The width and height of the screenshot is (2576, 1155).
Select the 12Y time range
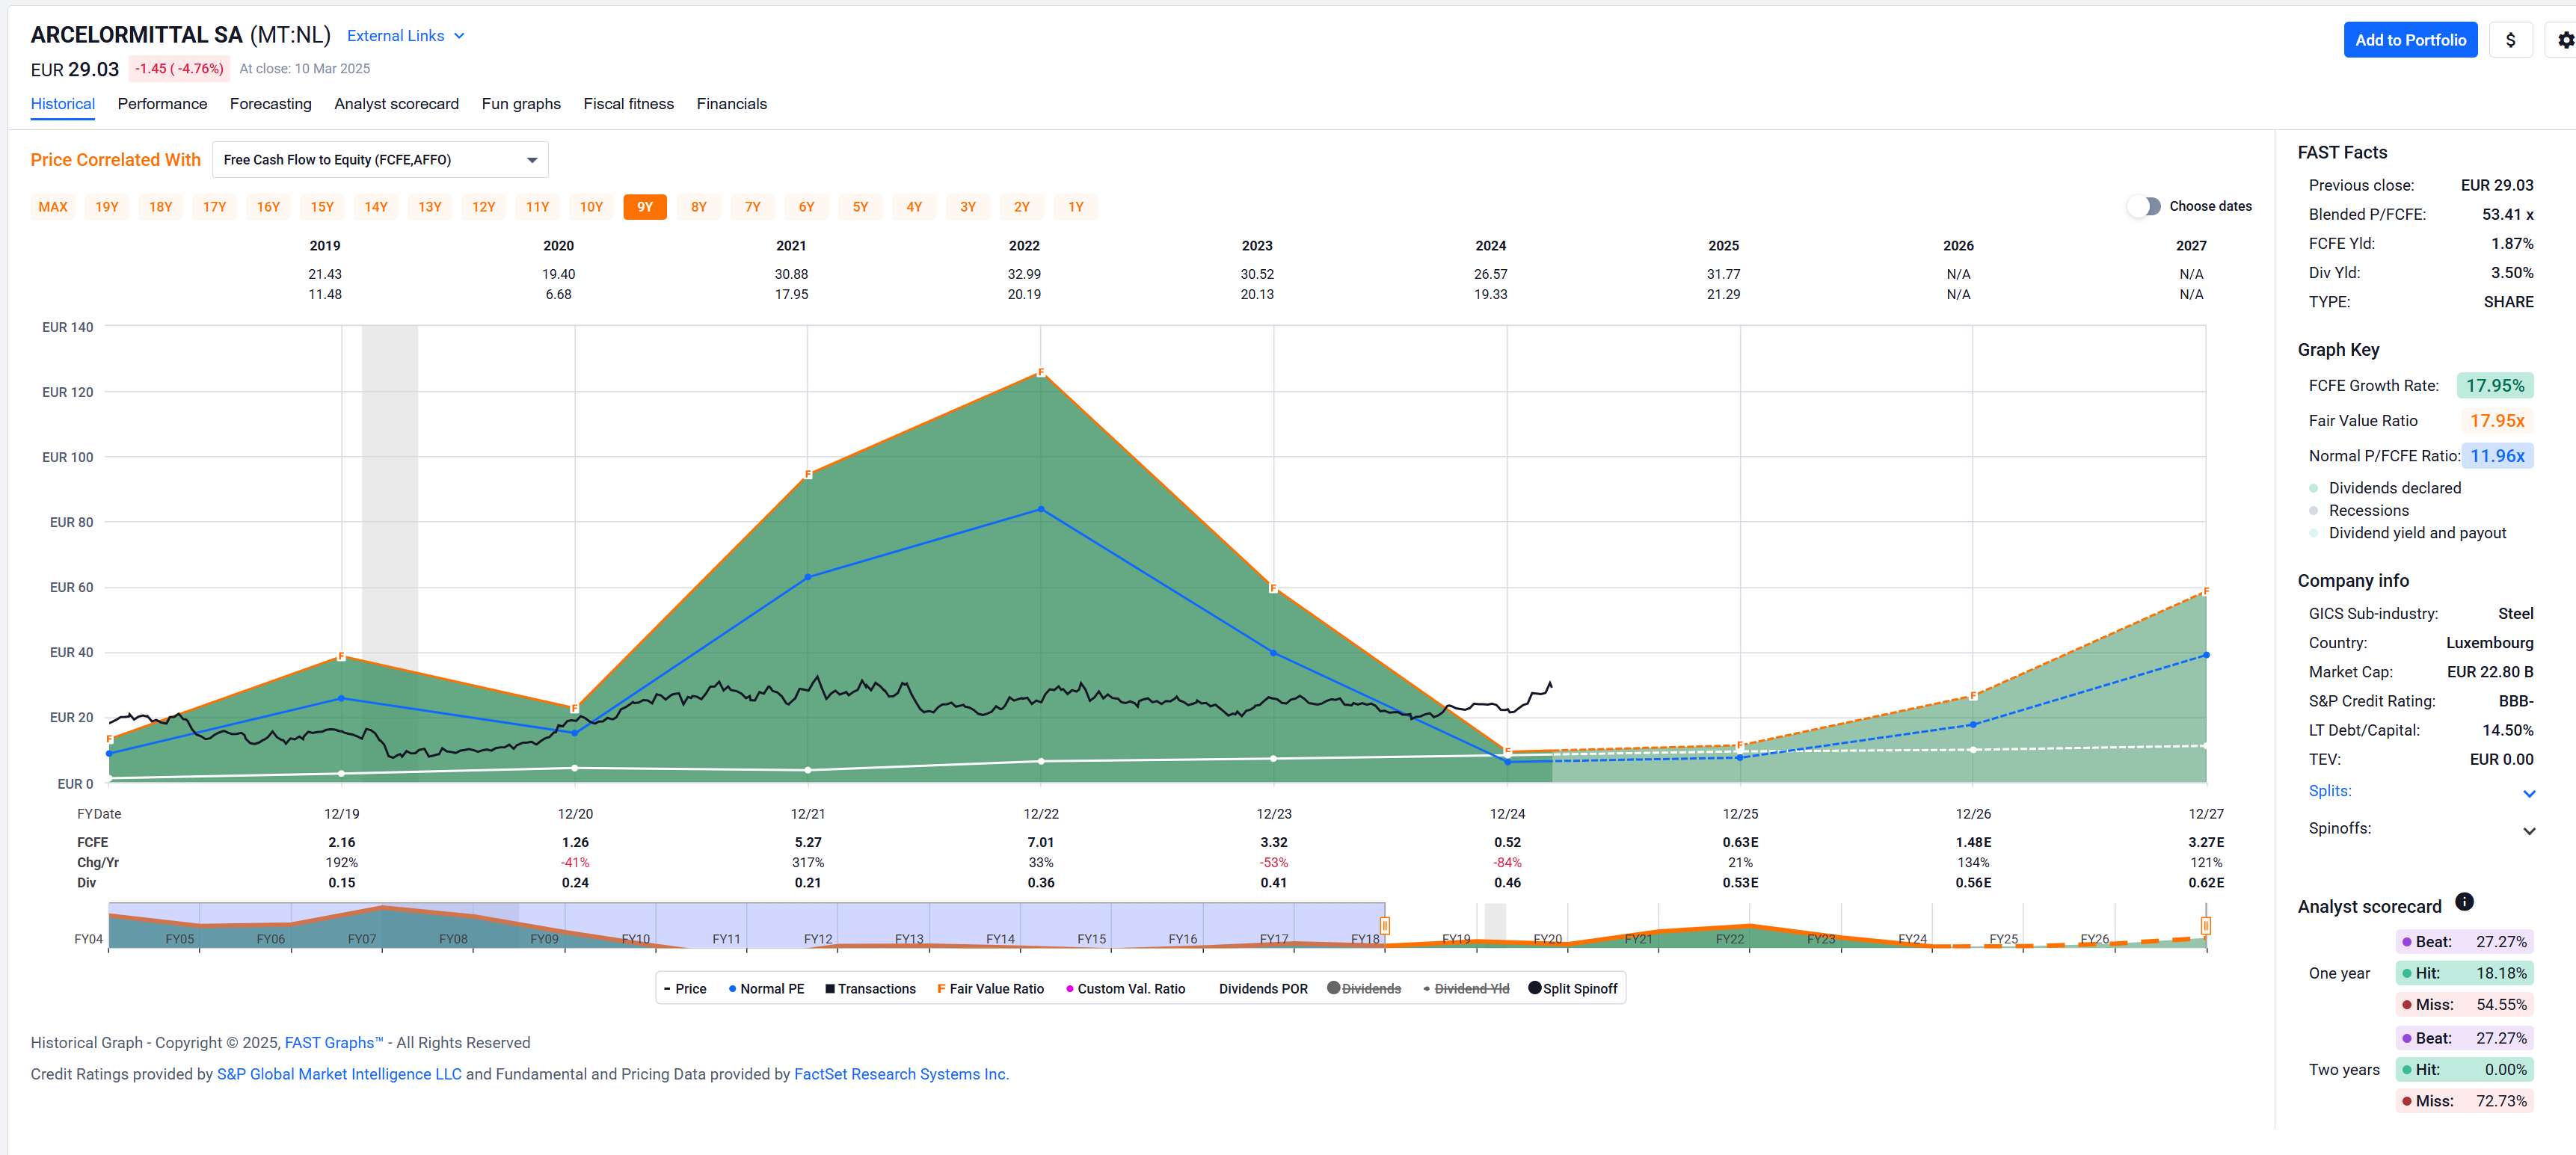[484, 207]
